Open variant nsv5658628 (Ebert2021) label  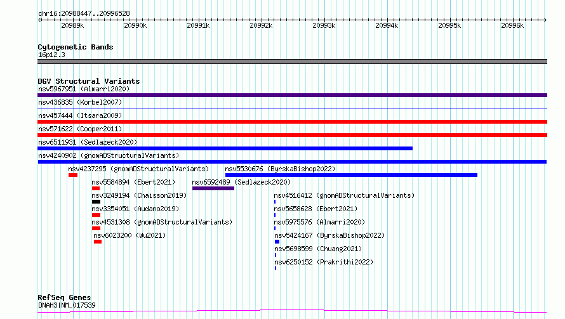click(316, 209)
